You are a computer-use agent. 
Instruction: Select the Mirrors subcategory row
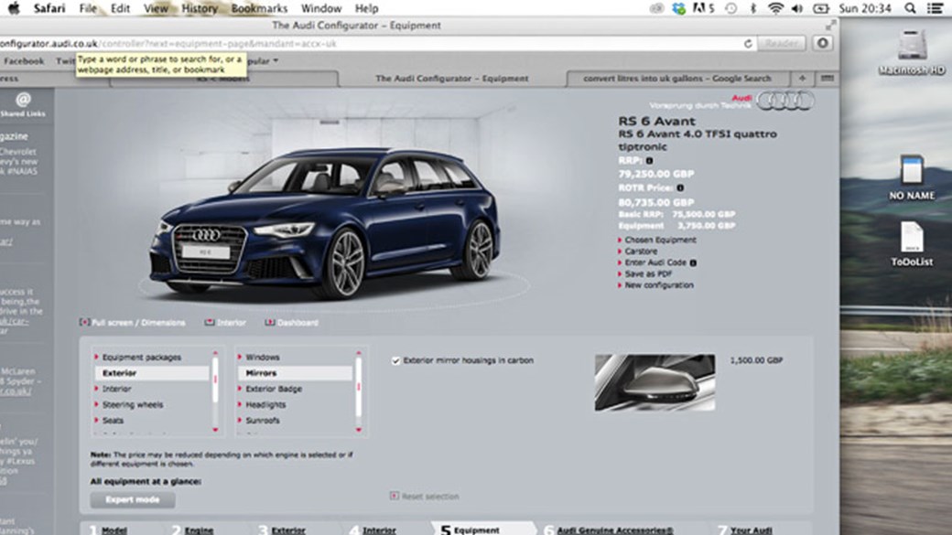[295, 373]
